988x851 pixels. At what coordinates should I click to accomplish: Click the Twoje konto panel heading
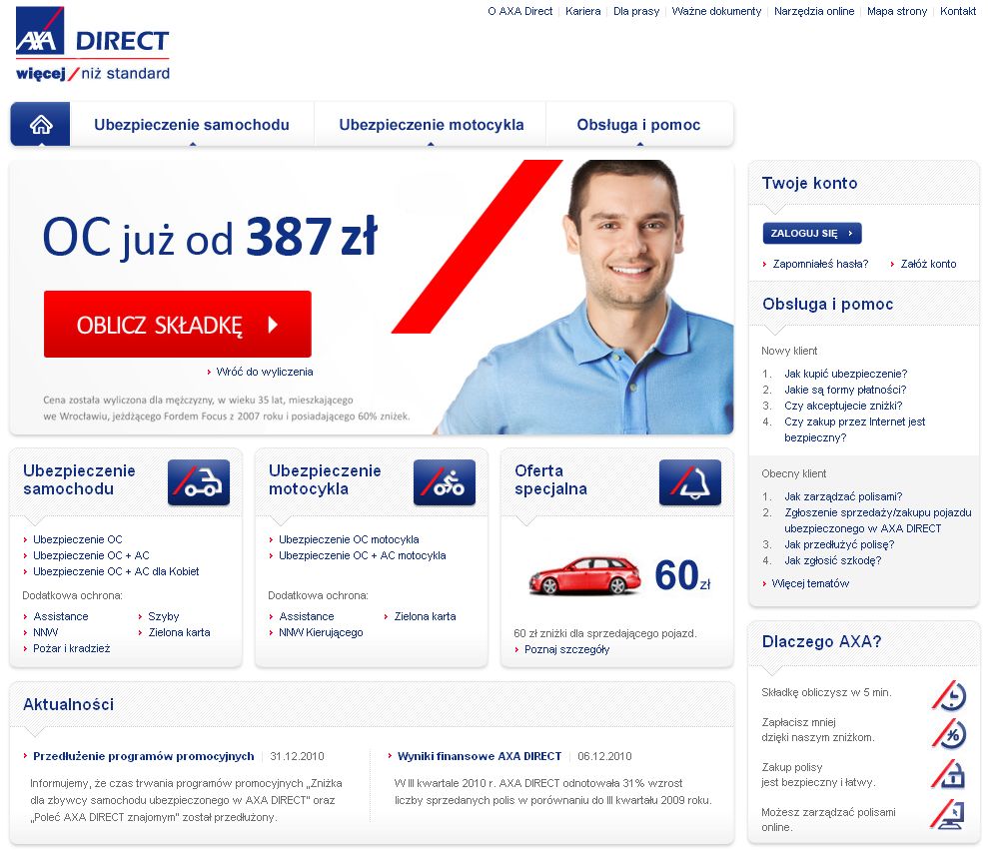click(x=809, y=184)
